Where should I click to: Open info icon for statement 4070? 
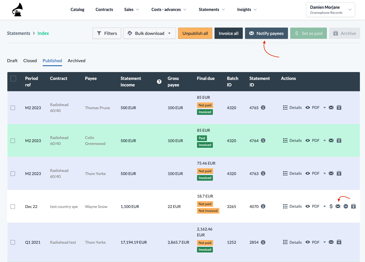pos(263,206)
